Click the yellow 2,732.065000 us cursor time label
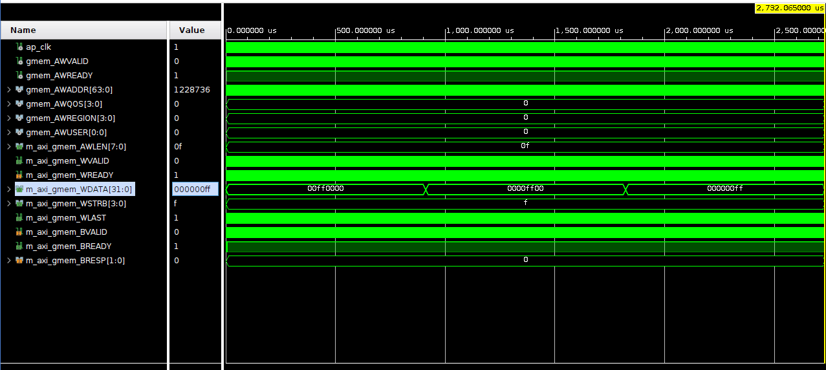826x370 pixels. tap(789, 8)
